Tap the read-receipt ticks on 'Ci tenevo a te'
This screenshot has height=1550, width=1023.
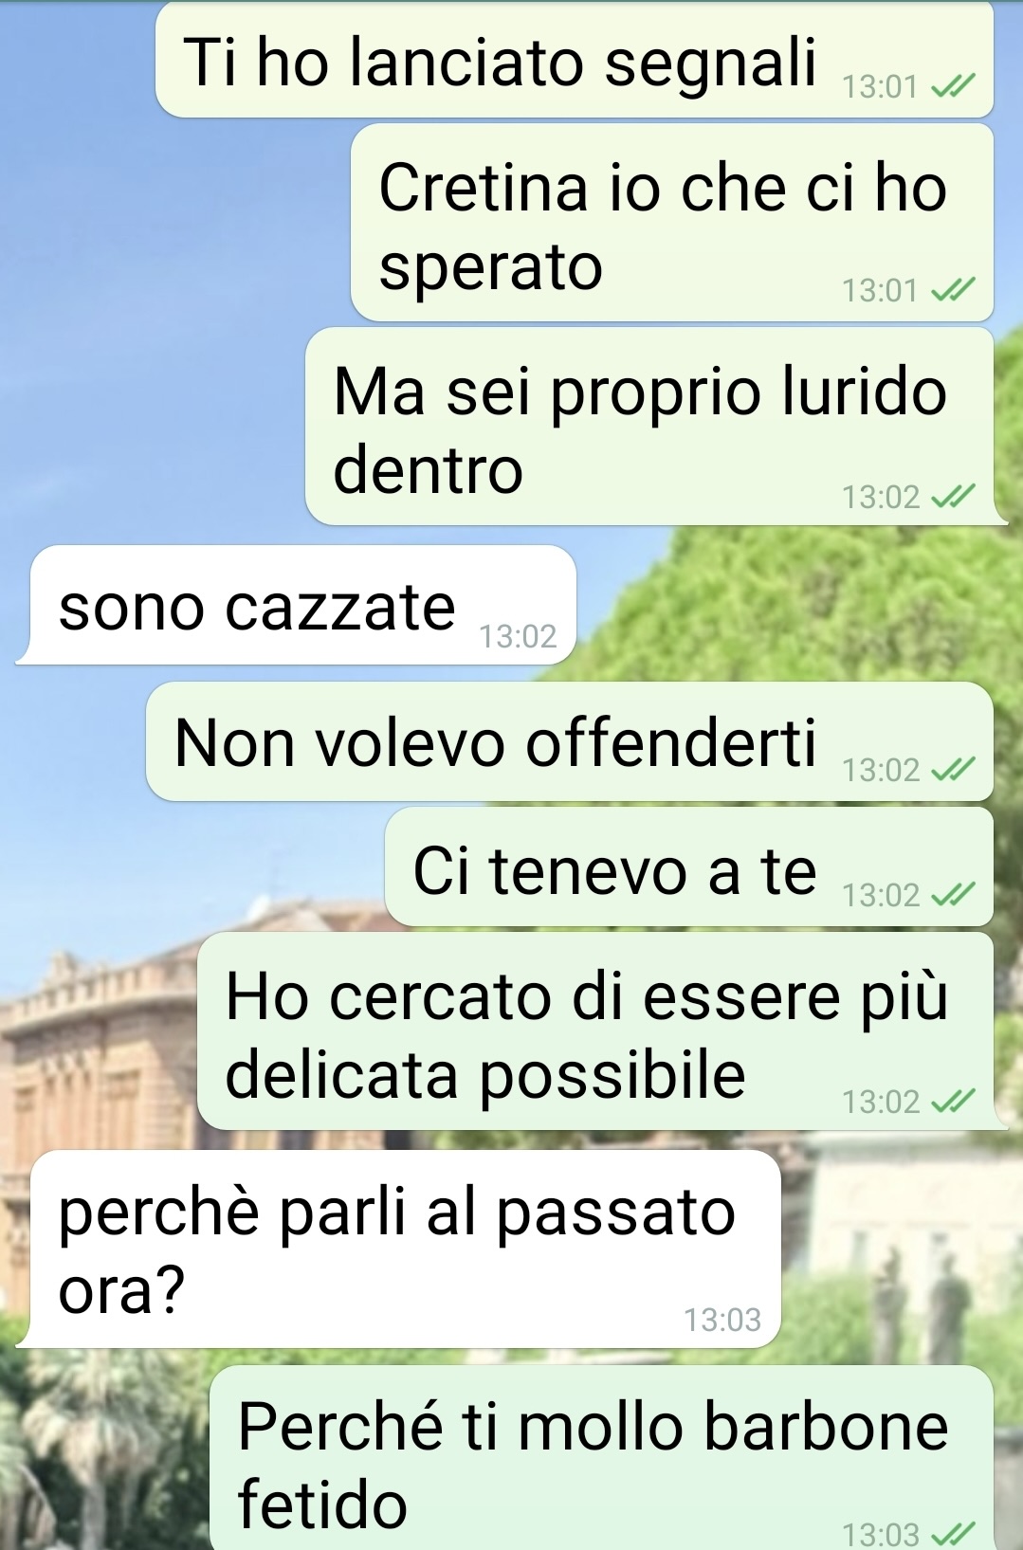coord(952,895)
